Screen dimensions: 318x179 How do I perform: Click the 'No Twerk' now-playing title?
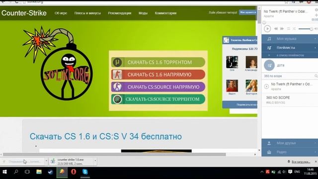click(x=286, y=11)
